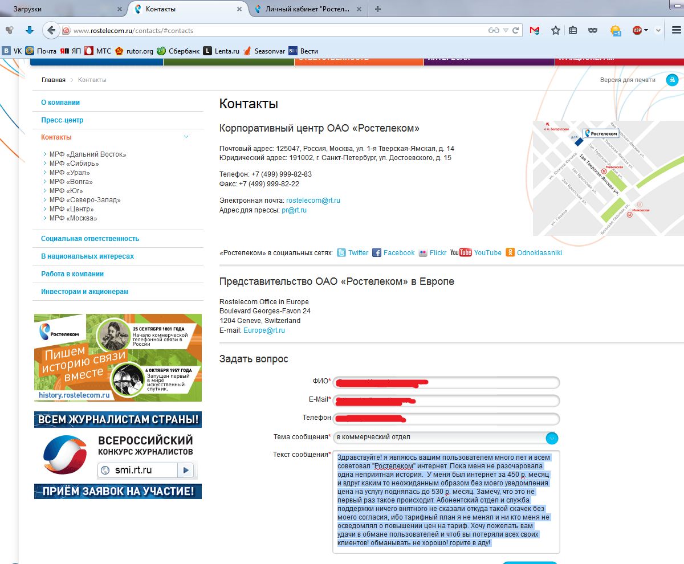Open the Lenta.ru bookmark
684x564 pixels.
pos(221,51)
